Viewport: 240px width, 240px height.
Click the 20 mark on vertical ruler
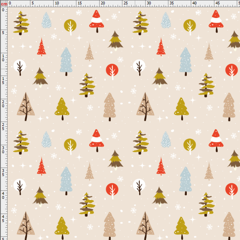tap(3, 104)
